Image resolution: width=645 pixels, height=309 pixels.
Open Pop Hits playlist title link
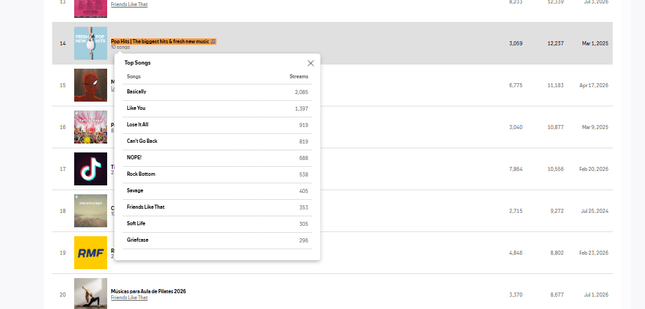(163, 42)
